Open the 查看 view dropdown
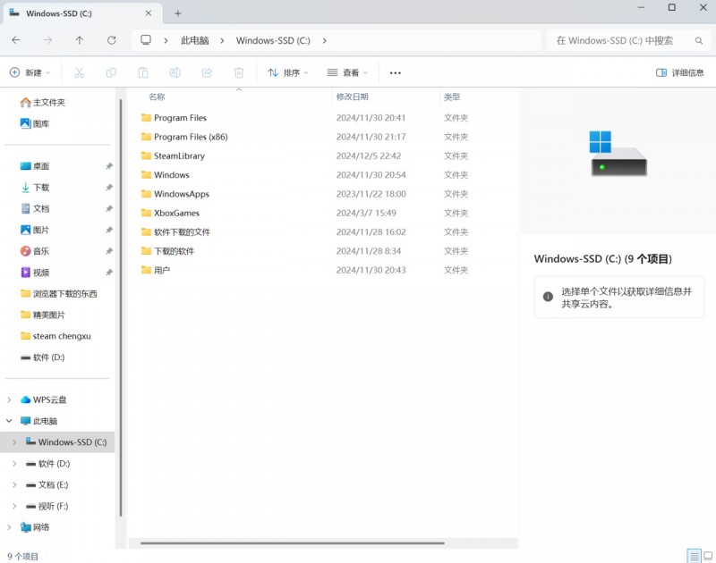 pos(347,72)
